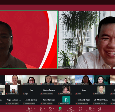This screenshot has height=112, width=115.
Task: Select the ISUFST-BN- Flot... participant tile
Action: pyautogui.click(x=66, y=90)
